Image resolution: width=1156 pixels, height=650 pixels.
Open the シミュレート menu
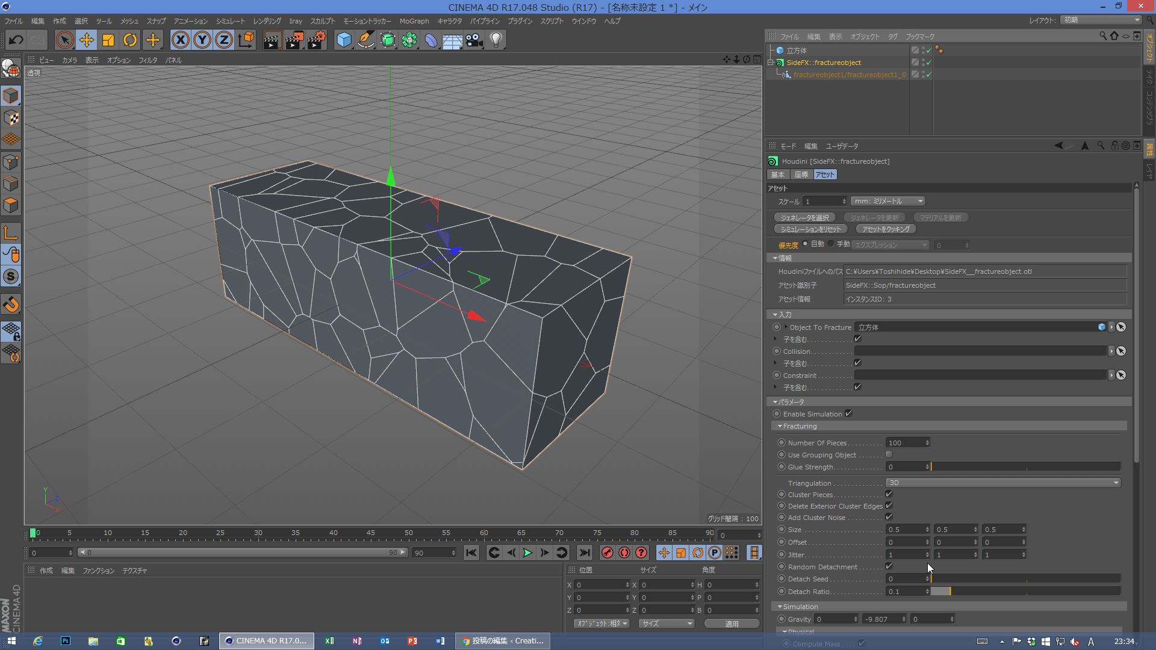tap(231, 21)
